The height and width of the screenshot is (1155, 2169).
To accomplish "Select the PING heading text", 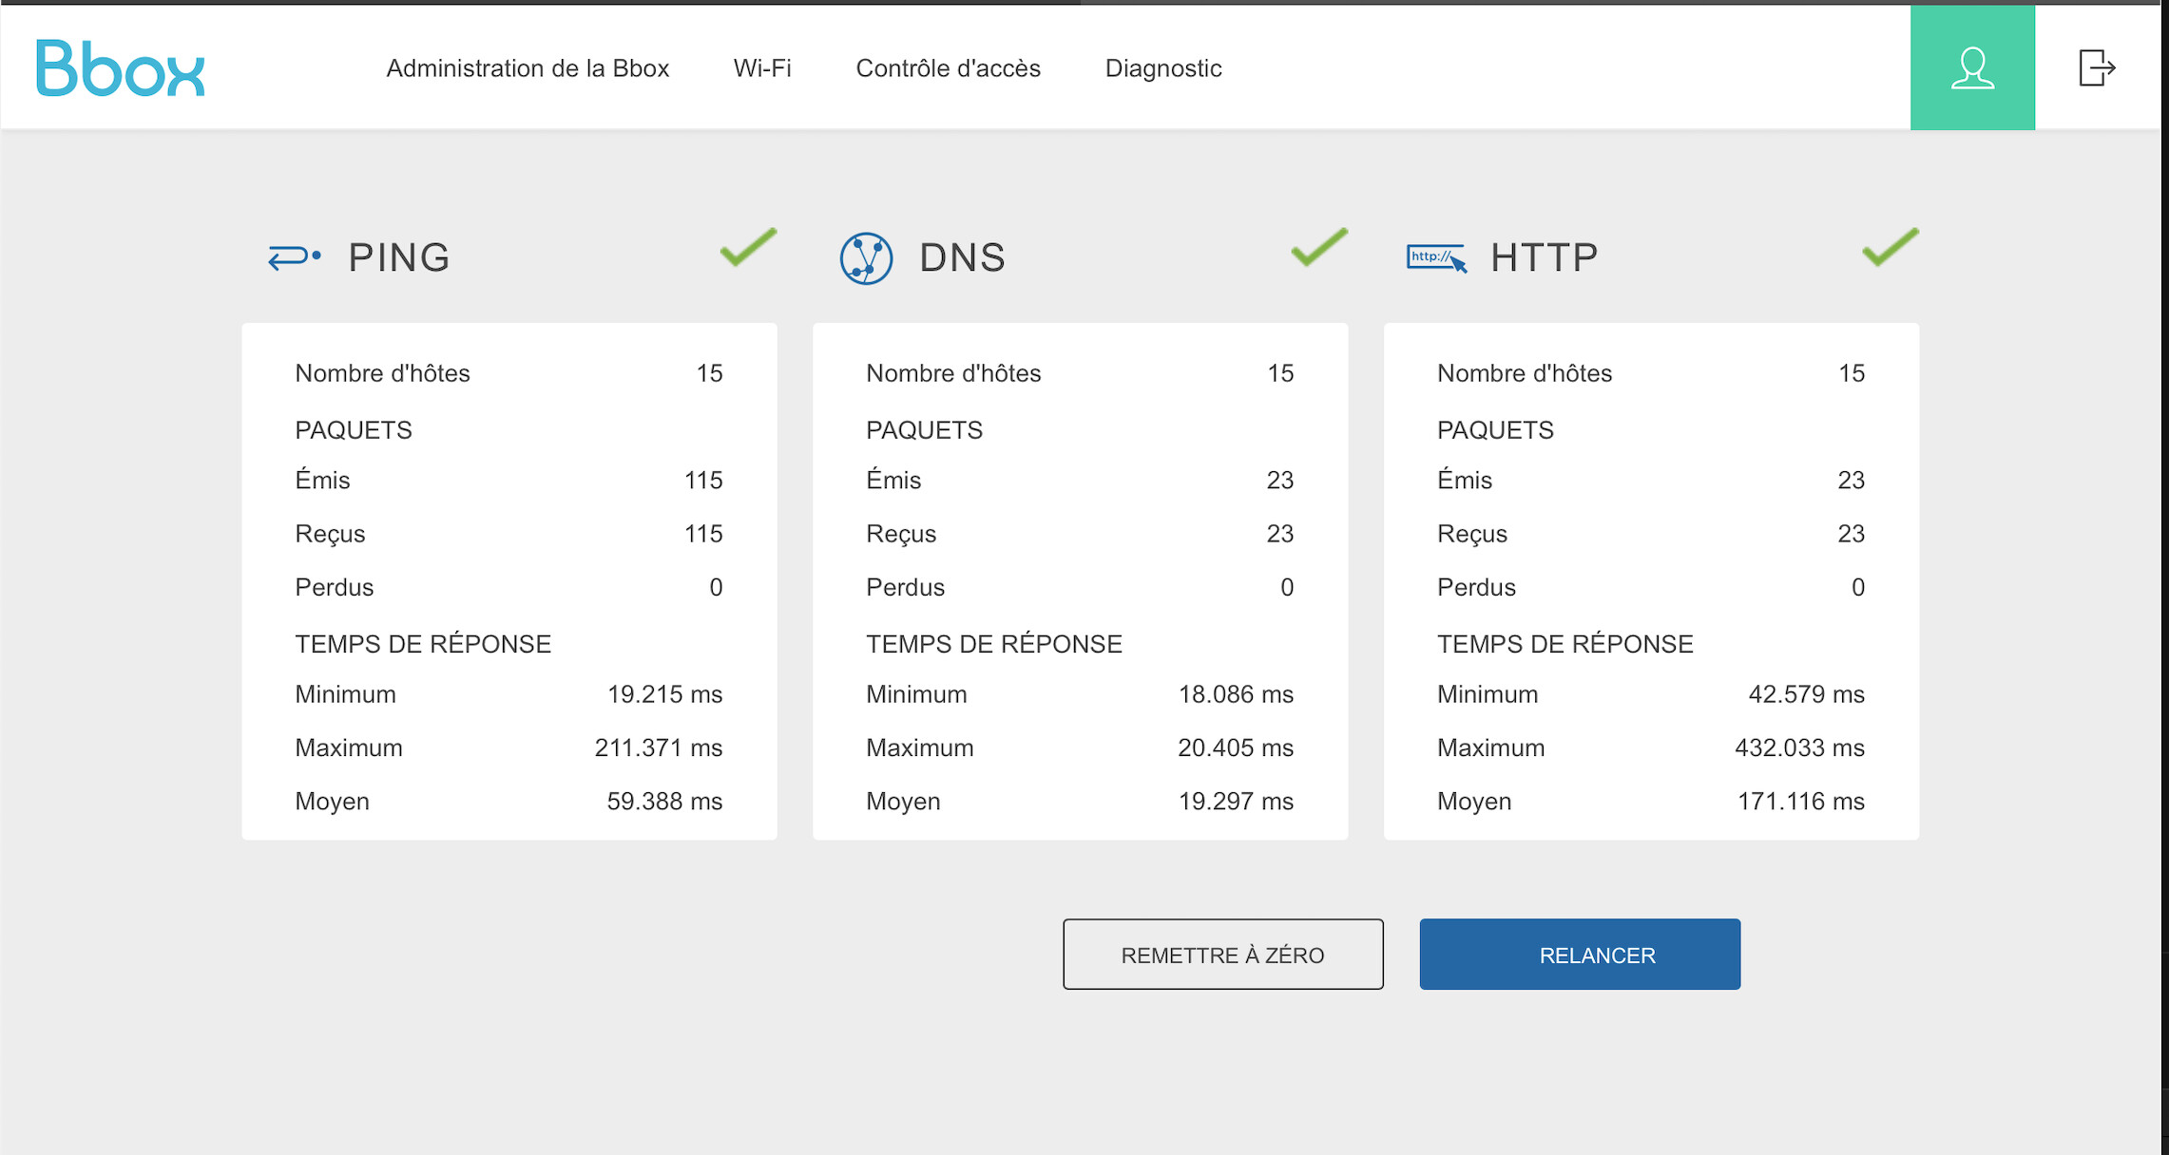I will tap(399, 257).
